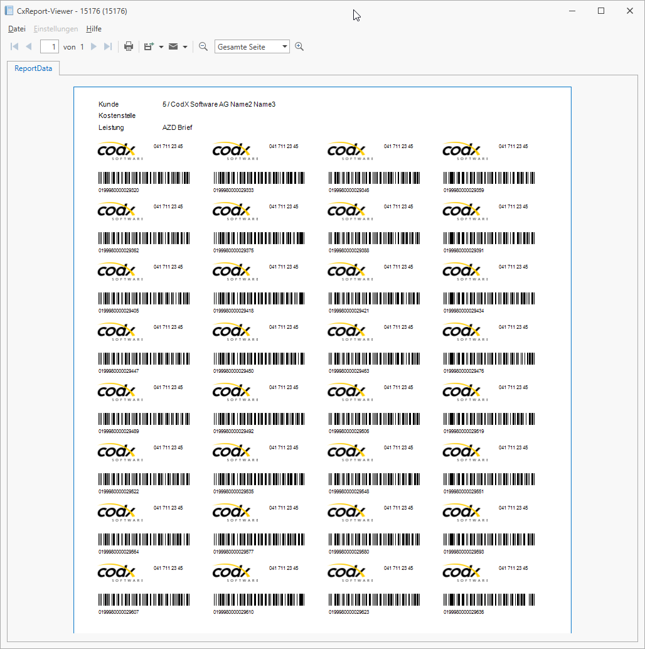
Task: Click barcode number 0199980000029519
Action: (x=464, y=431)
